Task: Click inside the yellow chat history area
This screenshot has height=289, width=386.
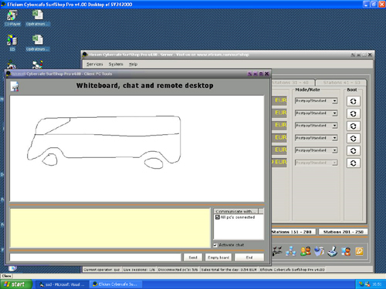Action: [x=110, y=228]
